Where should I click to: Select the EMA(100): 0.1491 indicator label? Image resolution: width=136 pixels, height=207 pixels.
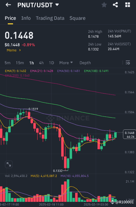coord(96,71)
